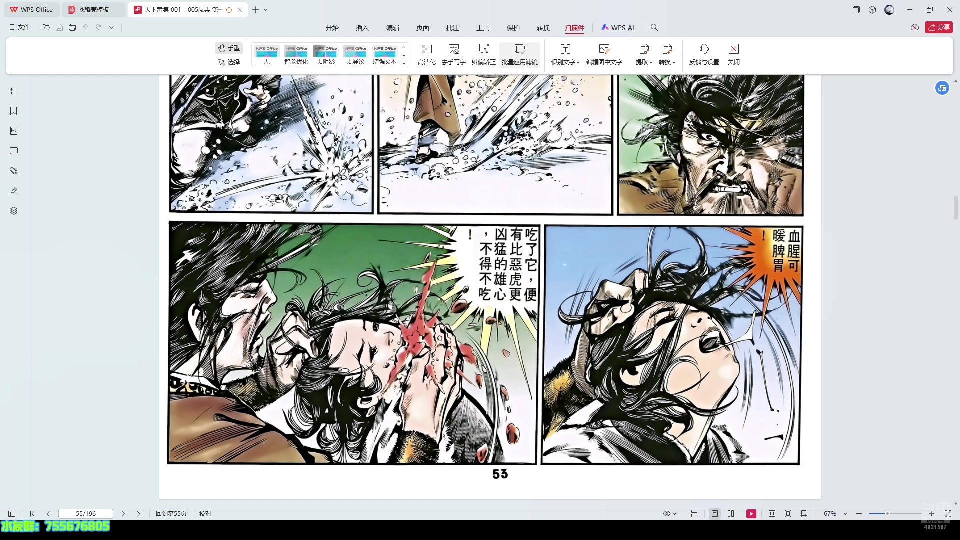Open the eye protection mode dropdown
Screen dimensions: 960x540
tap(670, 514)
